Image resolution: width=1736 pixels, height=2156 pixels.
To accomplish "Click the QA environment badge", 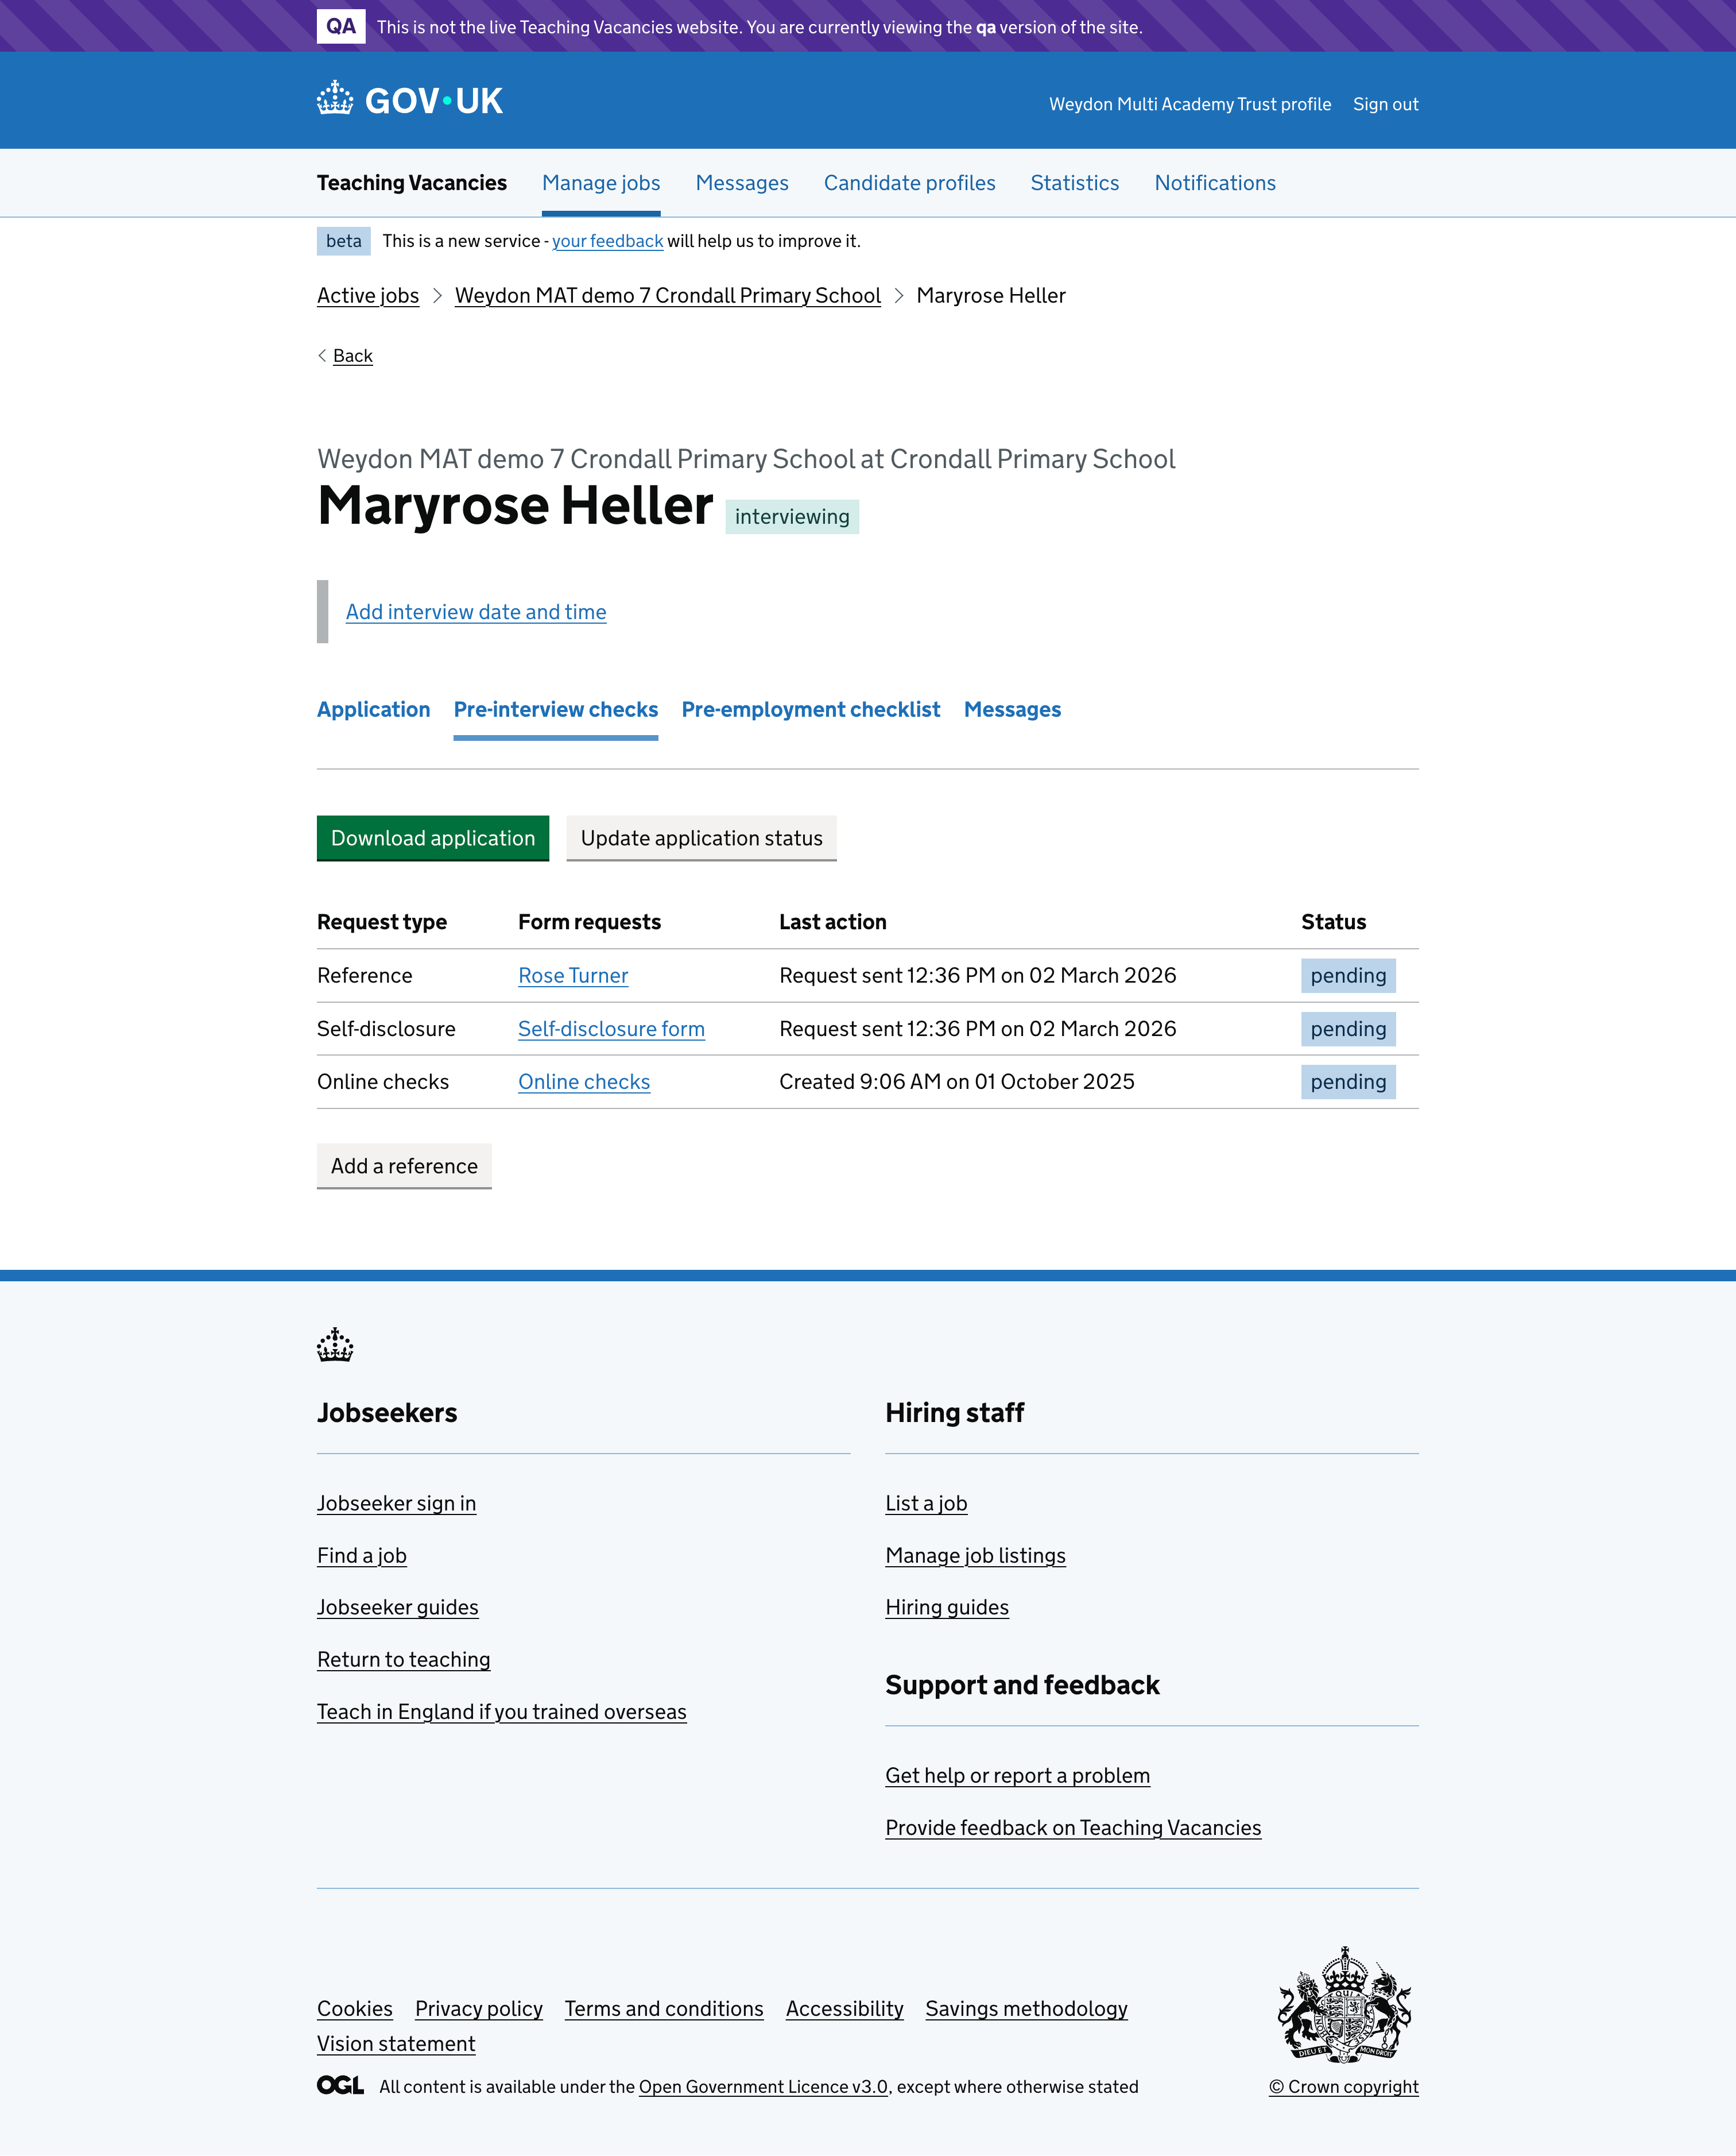I will click(340, 26).
